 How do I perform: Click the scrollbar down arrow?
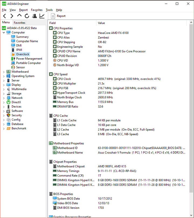coord(191,215)
